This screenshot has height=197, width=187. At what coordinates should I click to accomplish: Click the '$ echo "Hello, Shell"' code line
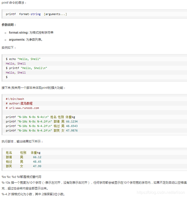23,59
